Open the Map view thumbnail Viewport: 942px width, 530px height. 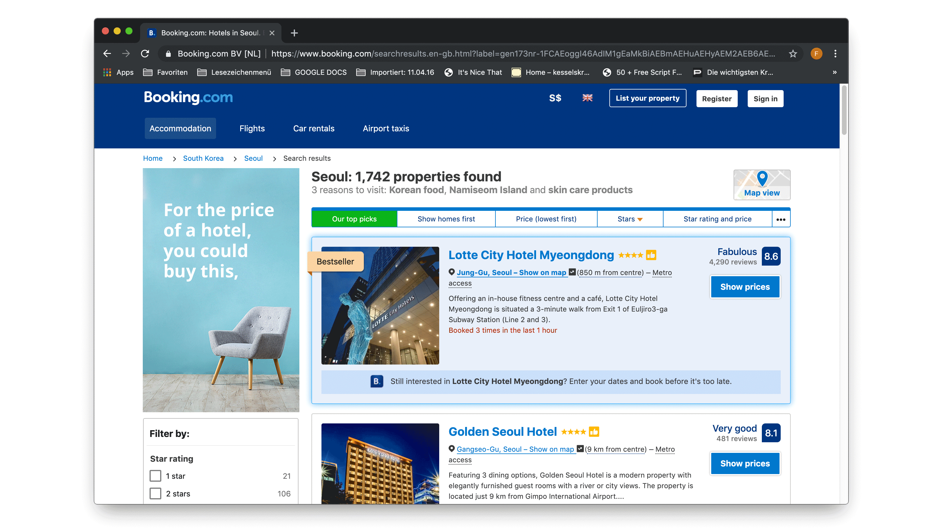click(762, 185)
